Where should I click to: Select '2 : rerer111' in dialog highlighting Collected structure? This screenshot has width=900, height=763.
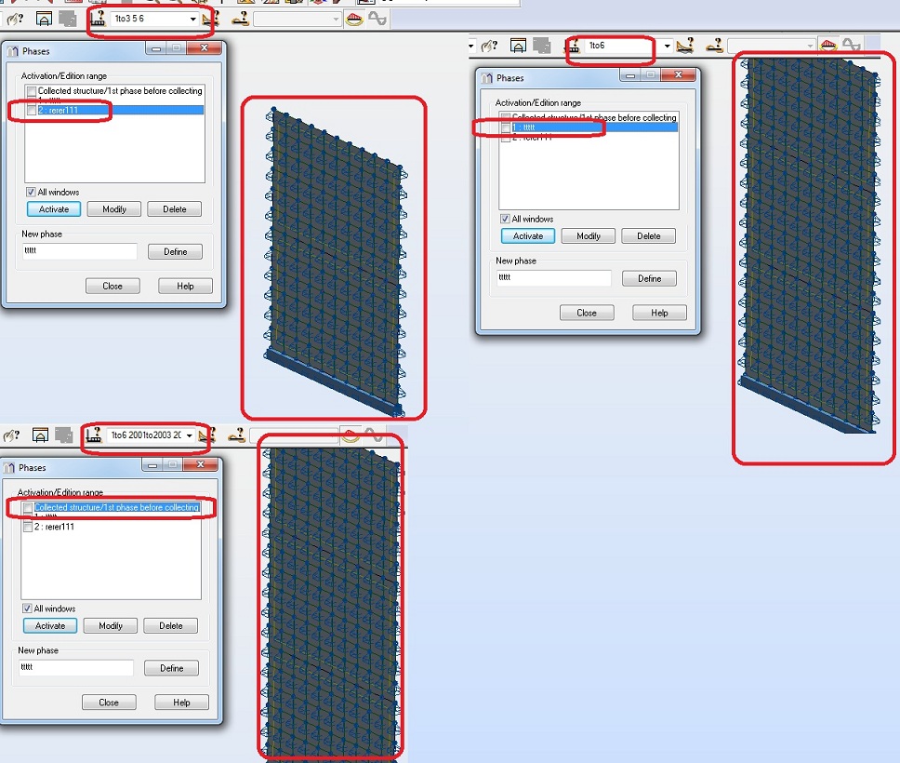pos(54,527)
